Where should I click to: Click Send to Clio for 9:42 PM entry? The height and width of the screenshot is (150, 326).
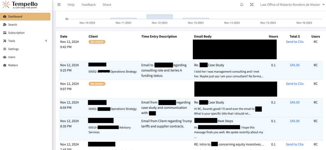[294, 42]
